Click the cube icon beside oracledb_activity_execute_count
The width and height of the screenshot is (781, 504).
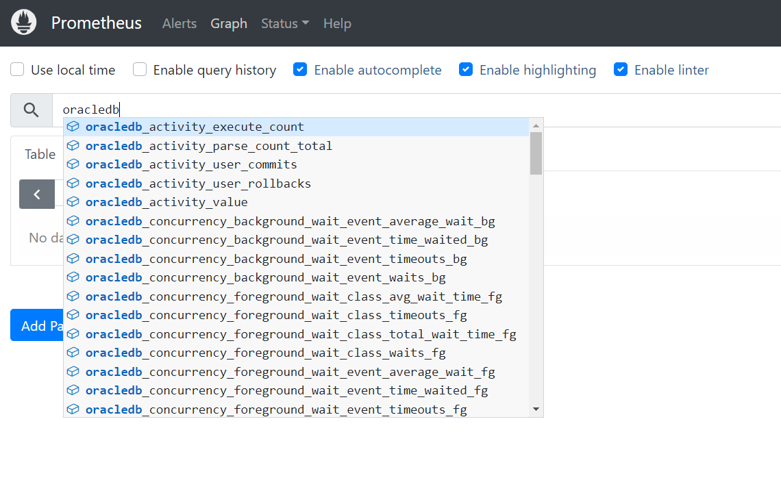point(73,127)
